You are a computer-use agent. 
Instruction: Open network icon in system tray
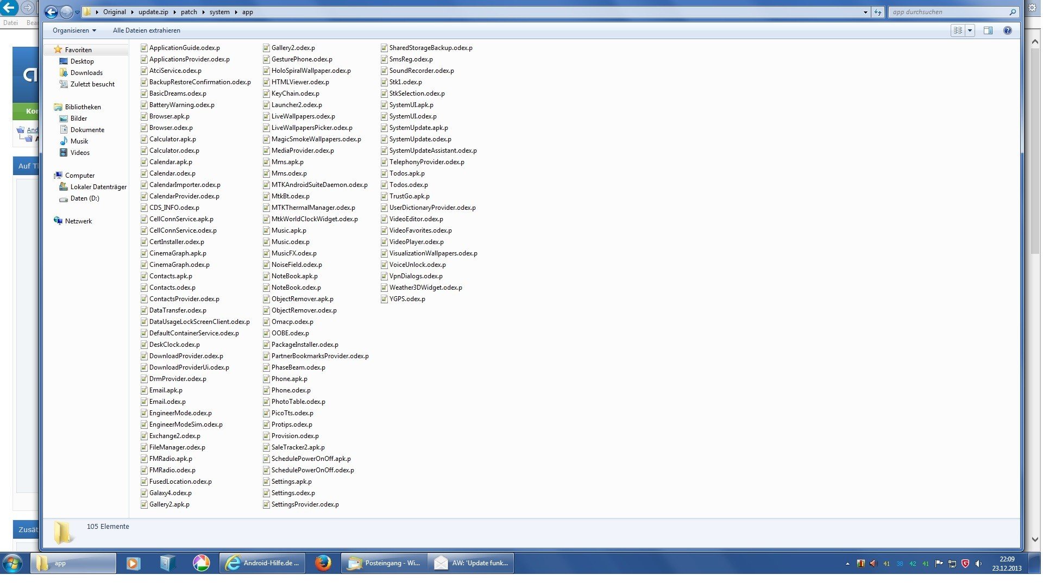click(x=952, y=564)
